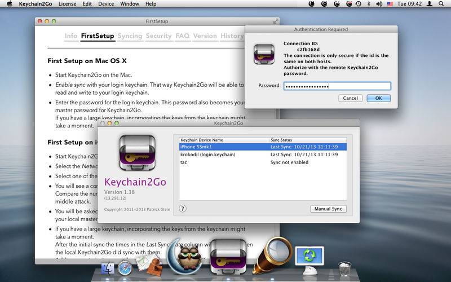
Task: Open Finder from the Dock
Action: tap(108, 269)
